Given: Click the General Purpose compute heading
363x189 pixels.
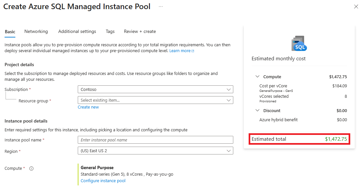Looking at the screenshot, I should coord(97,167).
